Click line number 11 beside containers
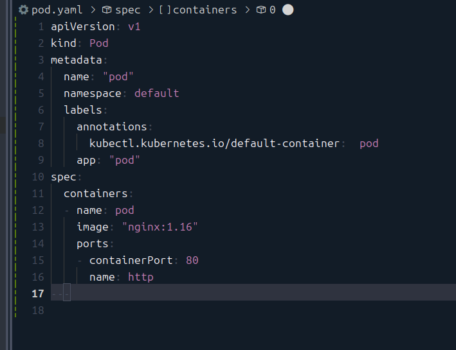 click(x=38, y=193)
